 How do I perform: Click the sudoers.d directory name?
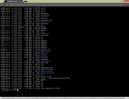(45, 49)
